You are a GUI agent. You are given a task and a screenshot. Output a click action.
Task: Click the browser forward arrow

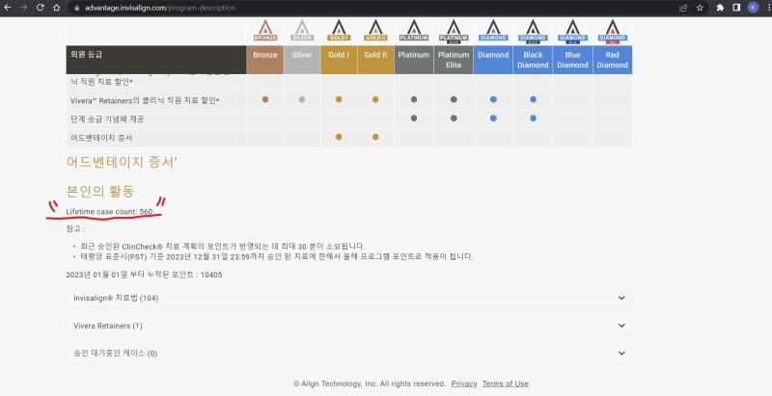[x=23, y=8]
